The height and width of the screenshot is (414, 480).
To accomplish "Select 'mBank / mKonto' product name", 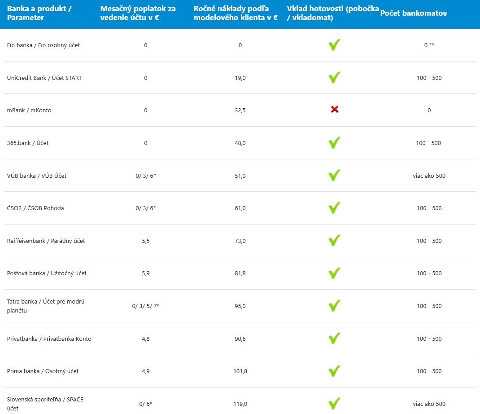I will [29, 110].
